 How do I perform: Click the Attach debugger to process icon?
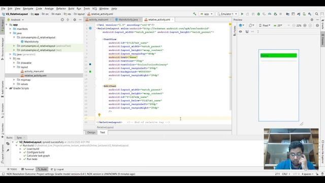pyautogui.click(x=275, y=14)
